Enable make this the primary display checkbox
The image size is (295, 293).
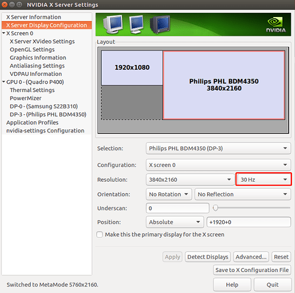[x=100, y=234]
